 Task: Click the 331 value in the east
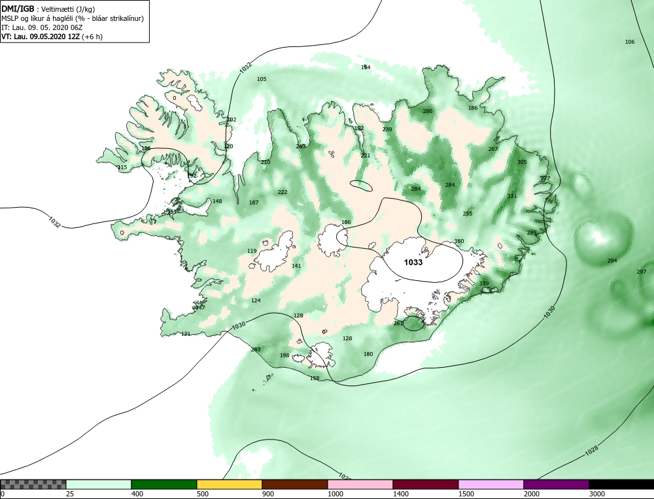[512, 196]
